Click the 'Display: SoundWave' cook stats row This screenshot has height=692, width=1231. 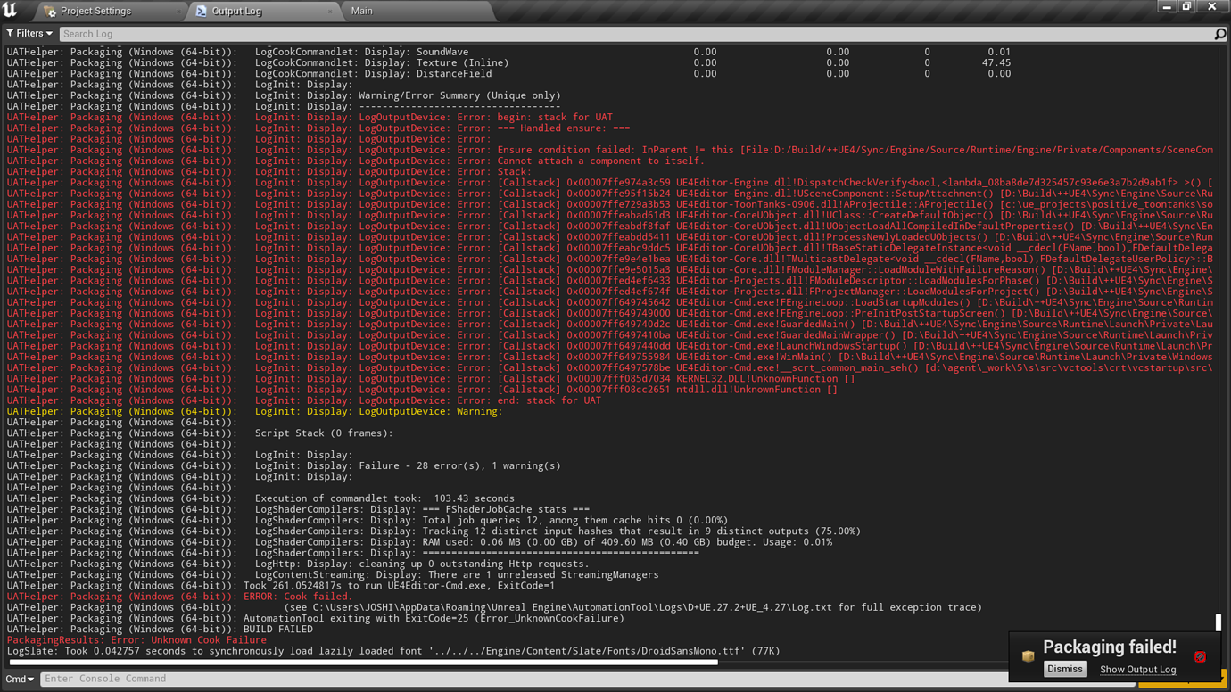click(x=508, y=52)
